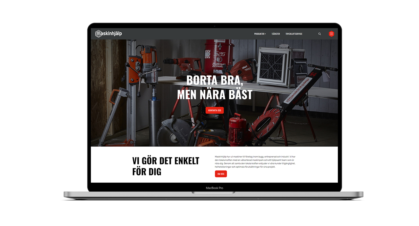Click the 'Borta bra, men nära bäst' headline
This screenshot has width=419, height=226.
coord(215,87)
